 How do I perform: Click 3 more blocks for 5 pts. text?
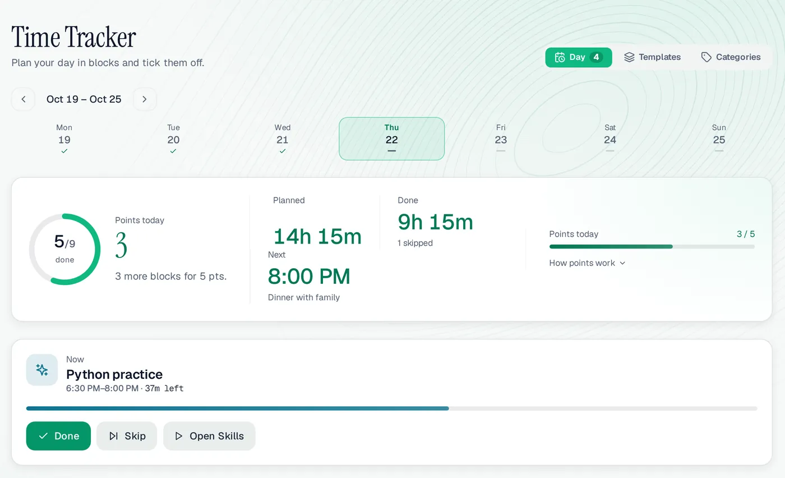click(171, 276)
